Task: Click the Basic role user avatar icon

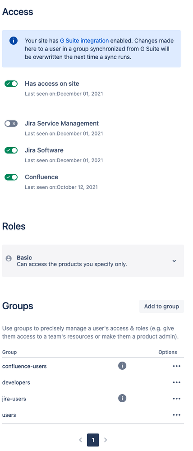Action: coord(9,258)
